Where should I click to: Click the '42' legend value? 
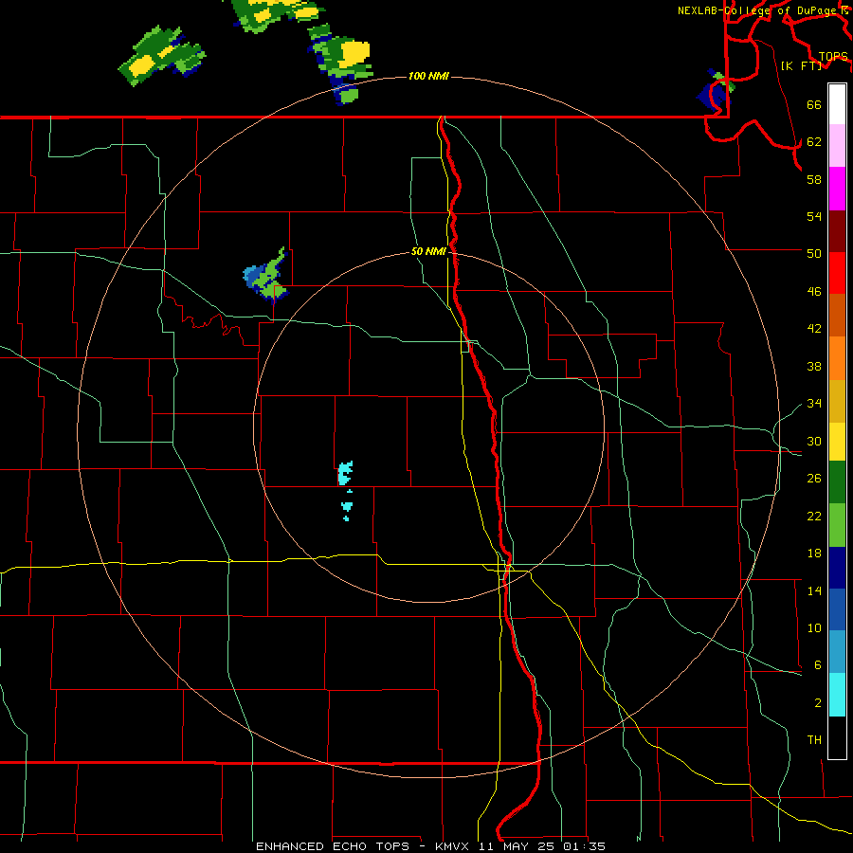(814, 329)
